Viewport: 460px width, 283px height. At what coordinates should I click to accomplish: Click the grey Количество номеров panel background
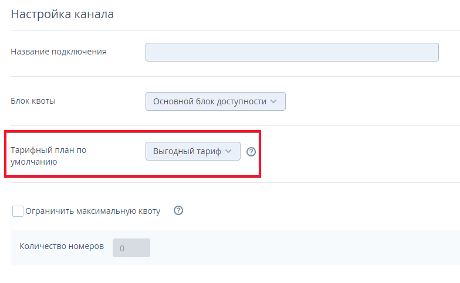(x=293, y=248)
